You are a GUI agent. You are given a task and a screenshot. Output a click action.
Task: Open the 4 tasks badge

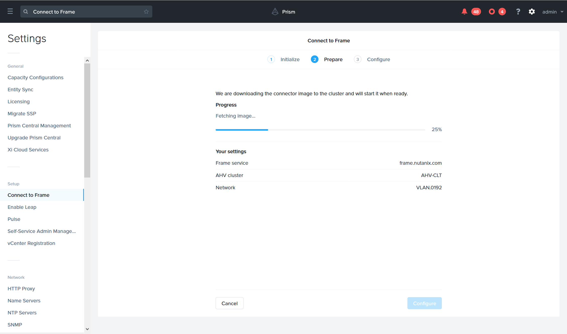[502, 12]
